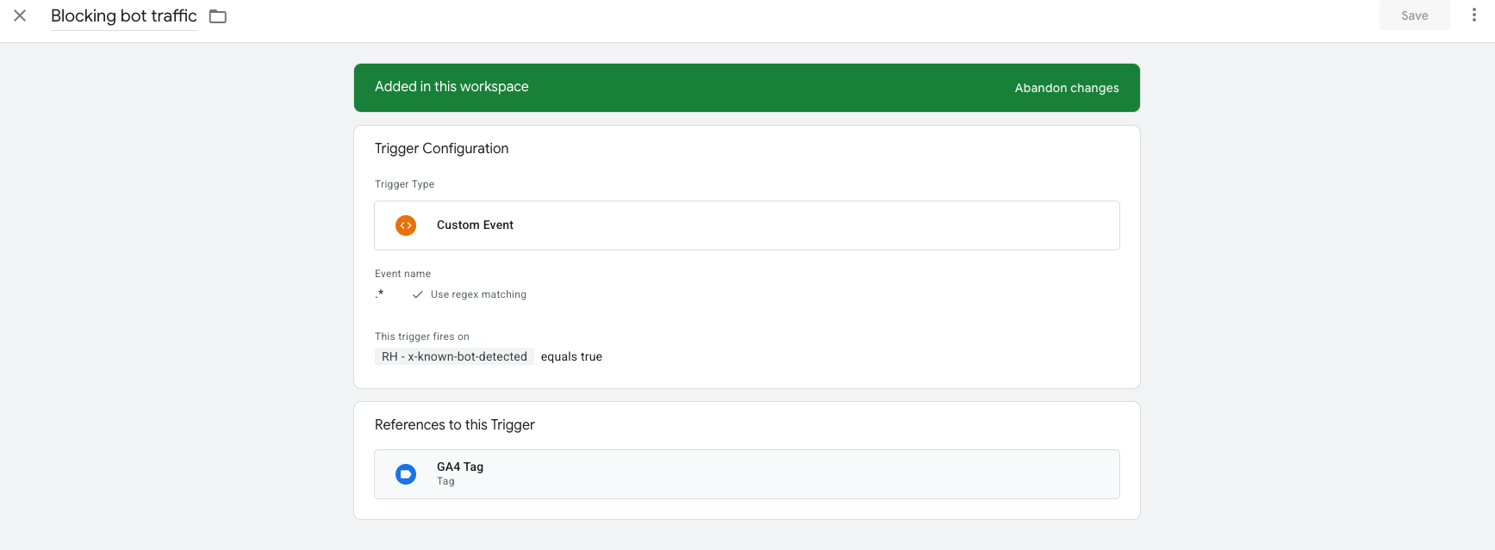Click the 'References to this Trigger' heading
This screenshot has height=550, width=1495.
pos(454,425)
